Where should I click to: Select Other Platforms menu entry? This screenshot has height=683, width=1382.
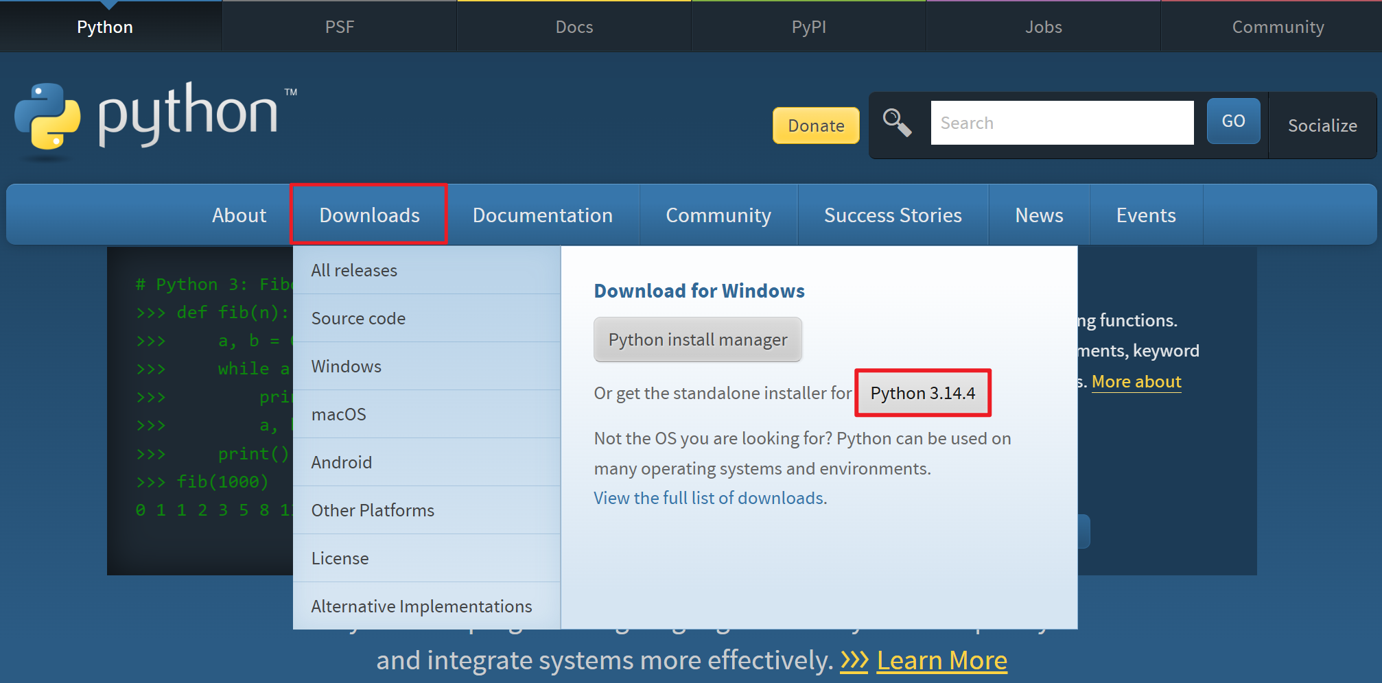pyautogui.click(x=427, y=510)
